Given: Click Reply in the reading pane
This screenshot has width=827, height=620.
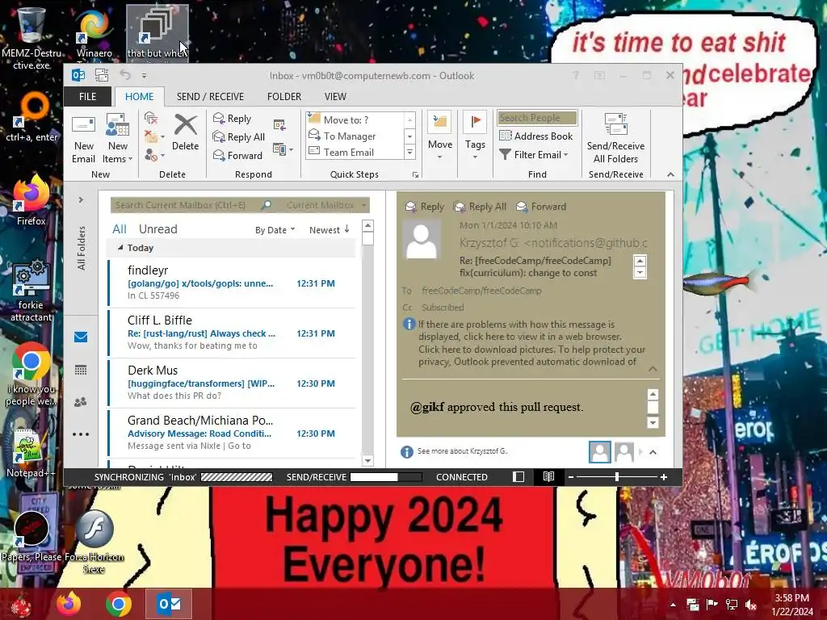Looking at the screenshot, I should click(425, 207).
